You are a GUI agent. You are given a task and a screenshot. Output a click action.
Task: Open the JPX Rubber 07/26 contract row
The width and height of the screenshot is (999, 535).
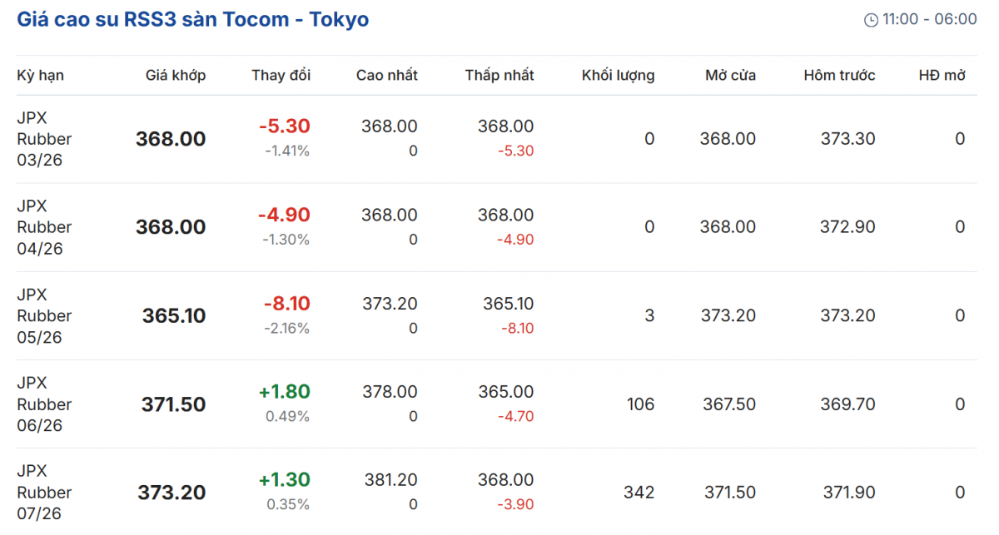click(44, 493)
